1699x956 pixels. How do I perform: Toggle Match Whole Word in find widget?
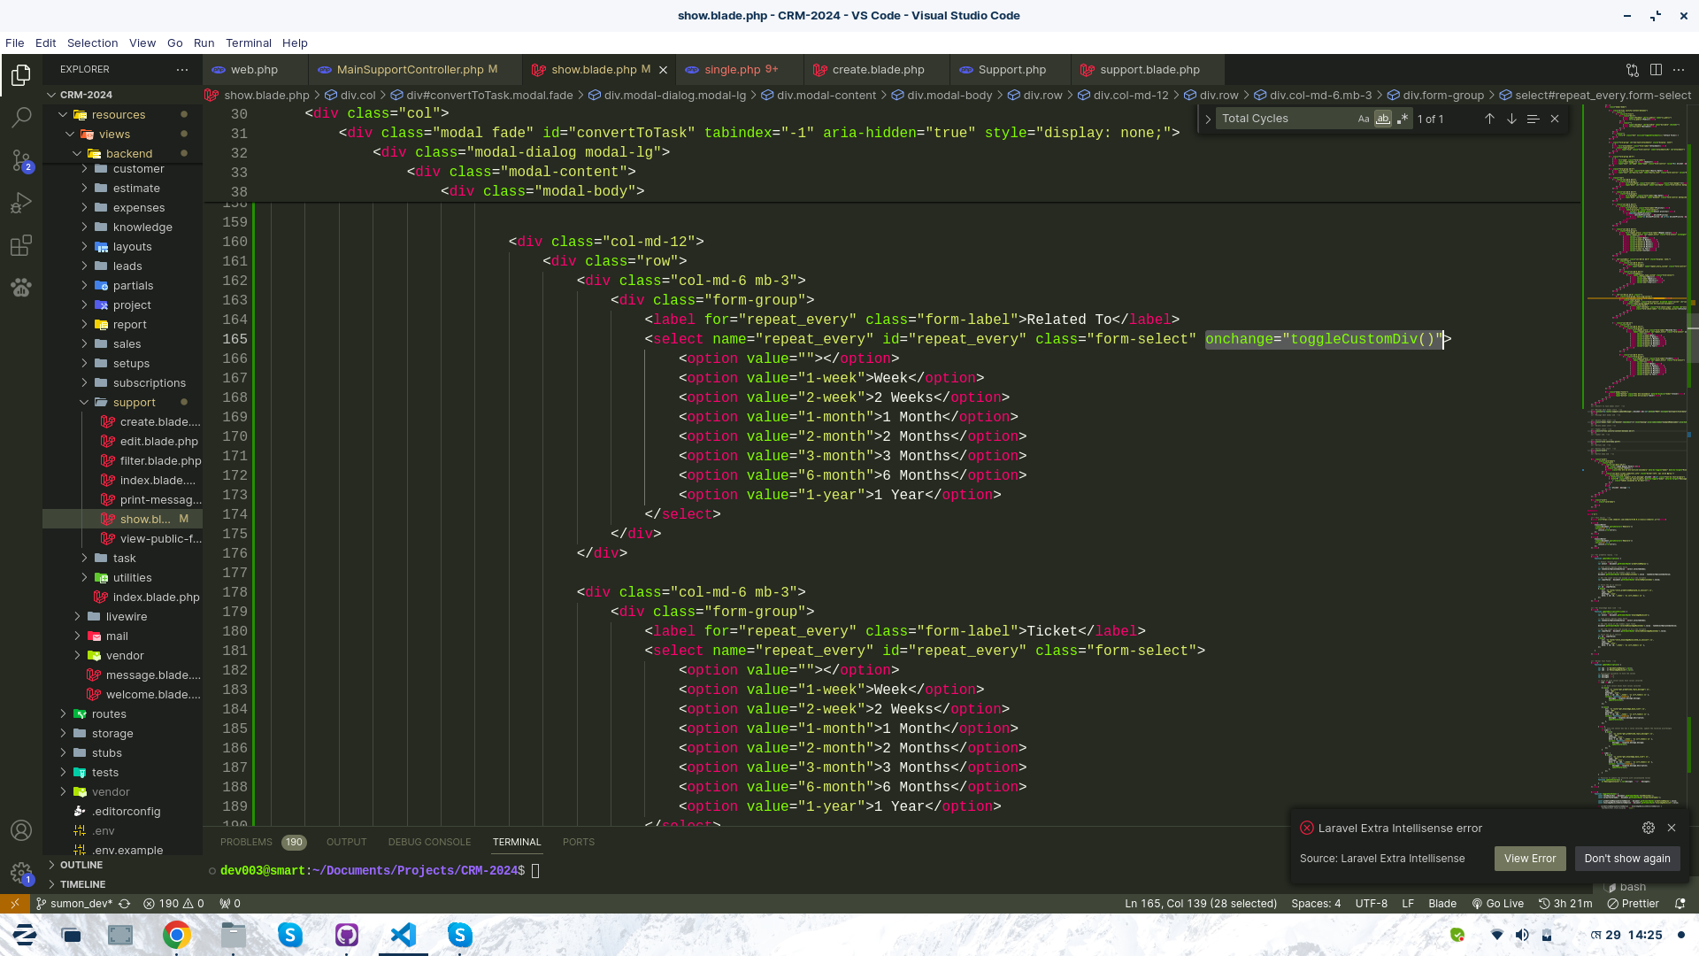pos(1383,119)
